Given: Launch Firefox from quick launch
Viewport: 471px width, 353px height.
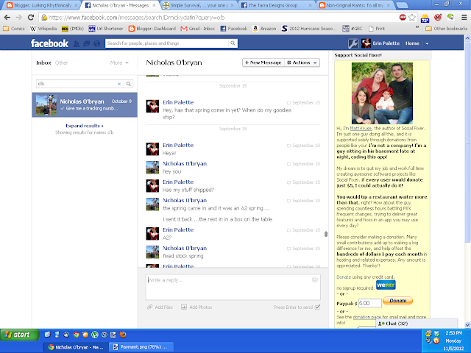Looking at the screenshot, I should pyautogui.click(x=123, y=335).
